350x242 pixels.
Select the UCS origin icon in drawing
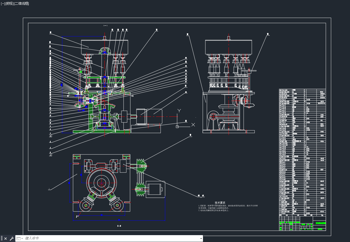(177, 127)
